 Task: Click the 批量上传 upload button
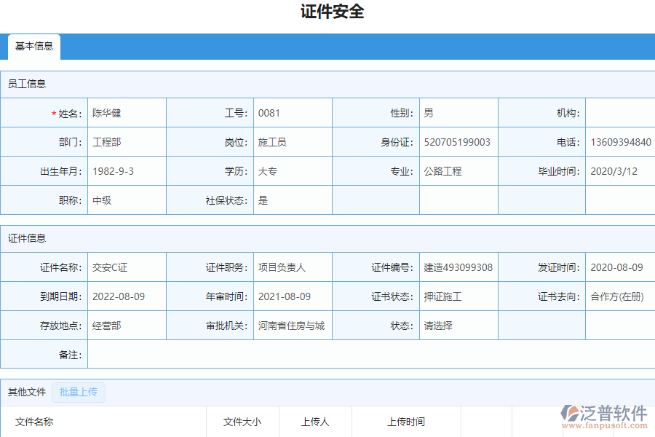tap(78, 393)
